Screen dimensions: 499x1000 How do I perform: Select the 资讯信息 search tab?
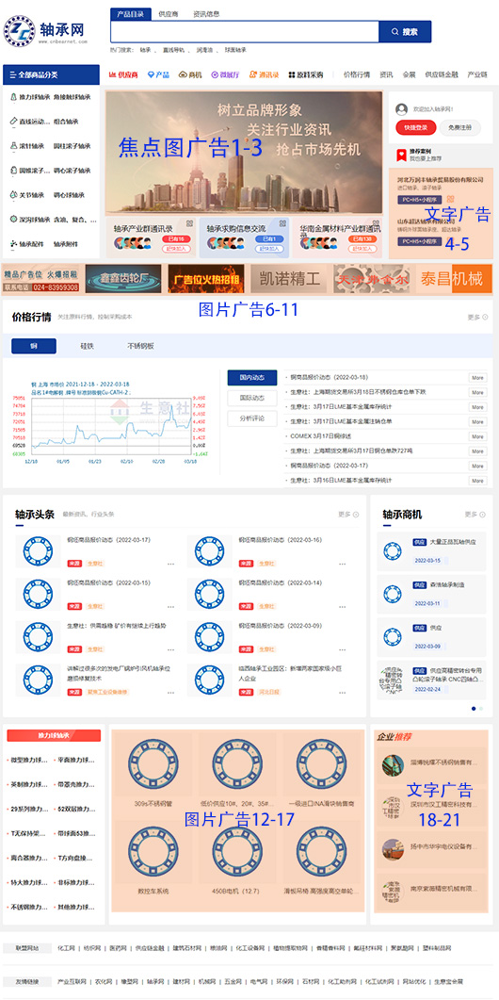point(206,14)
